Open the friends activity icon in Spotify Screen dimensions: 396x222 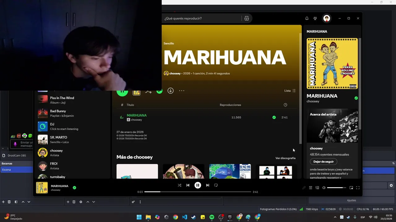[315, 18]
